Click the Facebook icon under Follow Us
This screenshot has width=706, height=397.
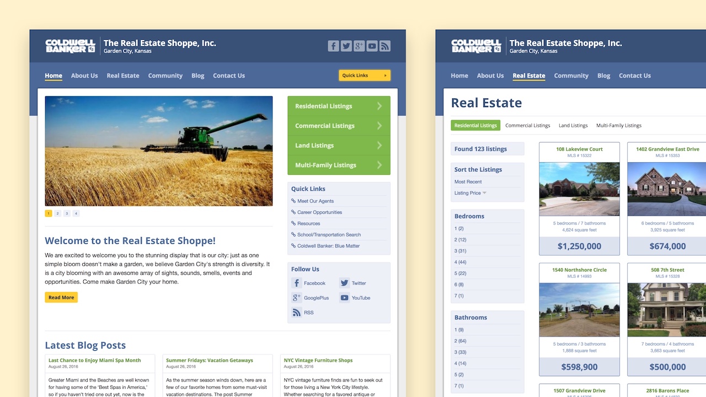297,283
